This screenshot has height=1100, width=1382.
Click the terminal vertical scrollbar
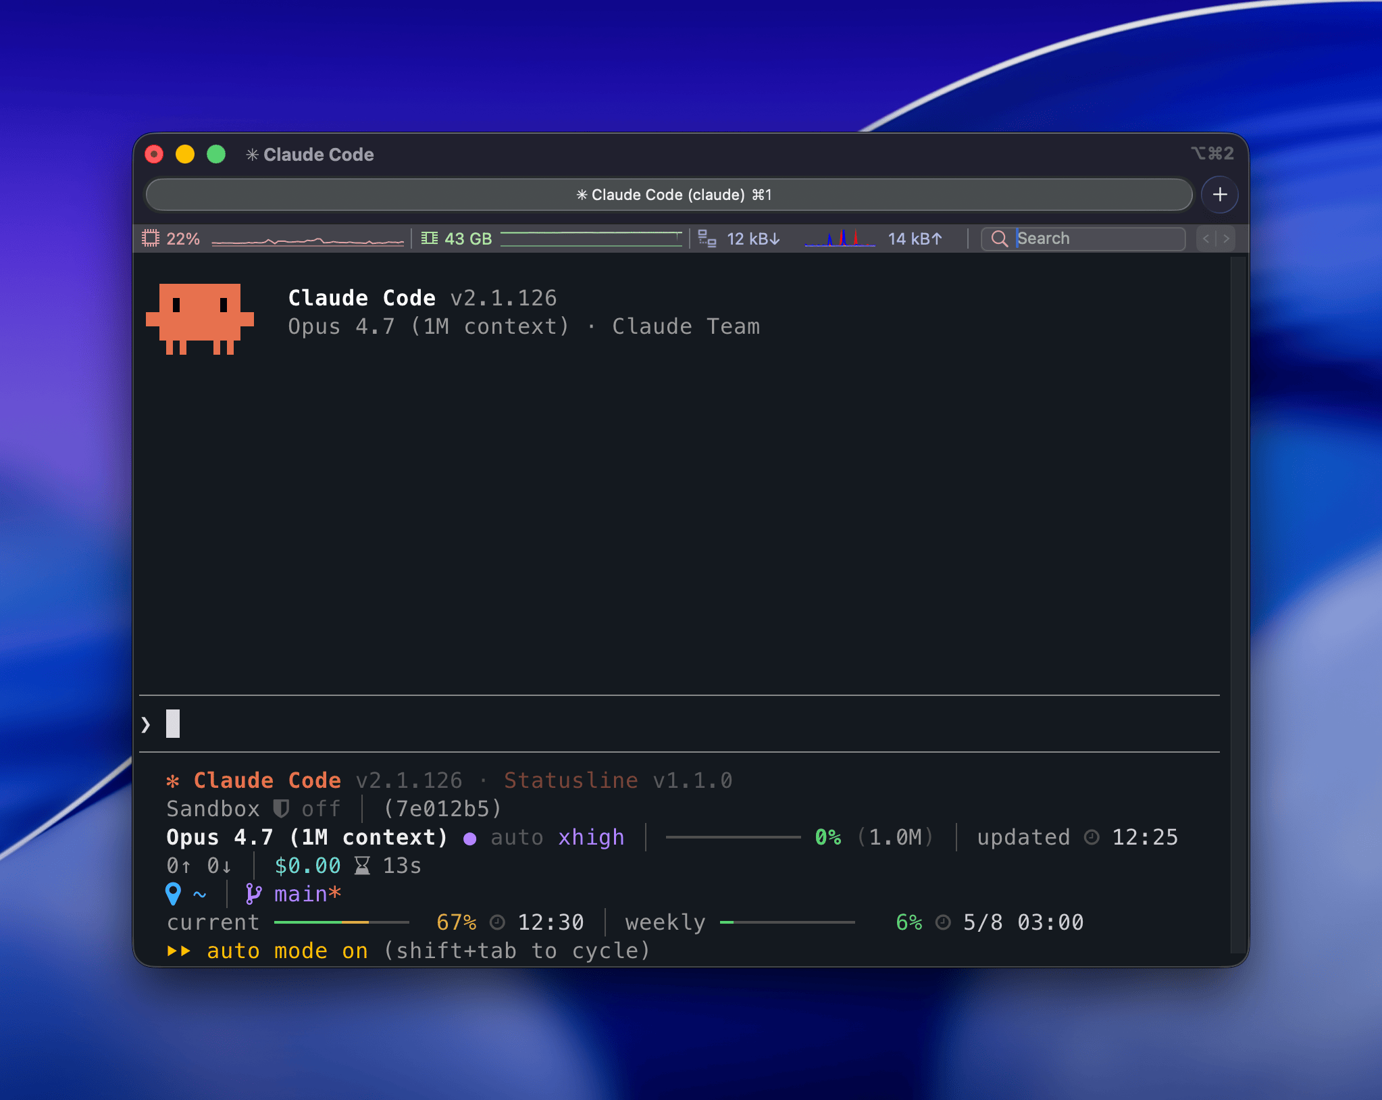coord(1237,603)
